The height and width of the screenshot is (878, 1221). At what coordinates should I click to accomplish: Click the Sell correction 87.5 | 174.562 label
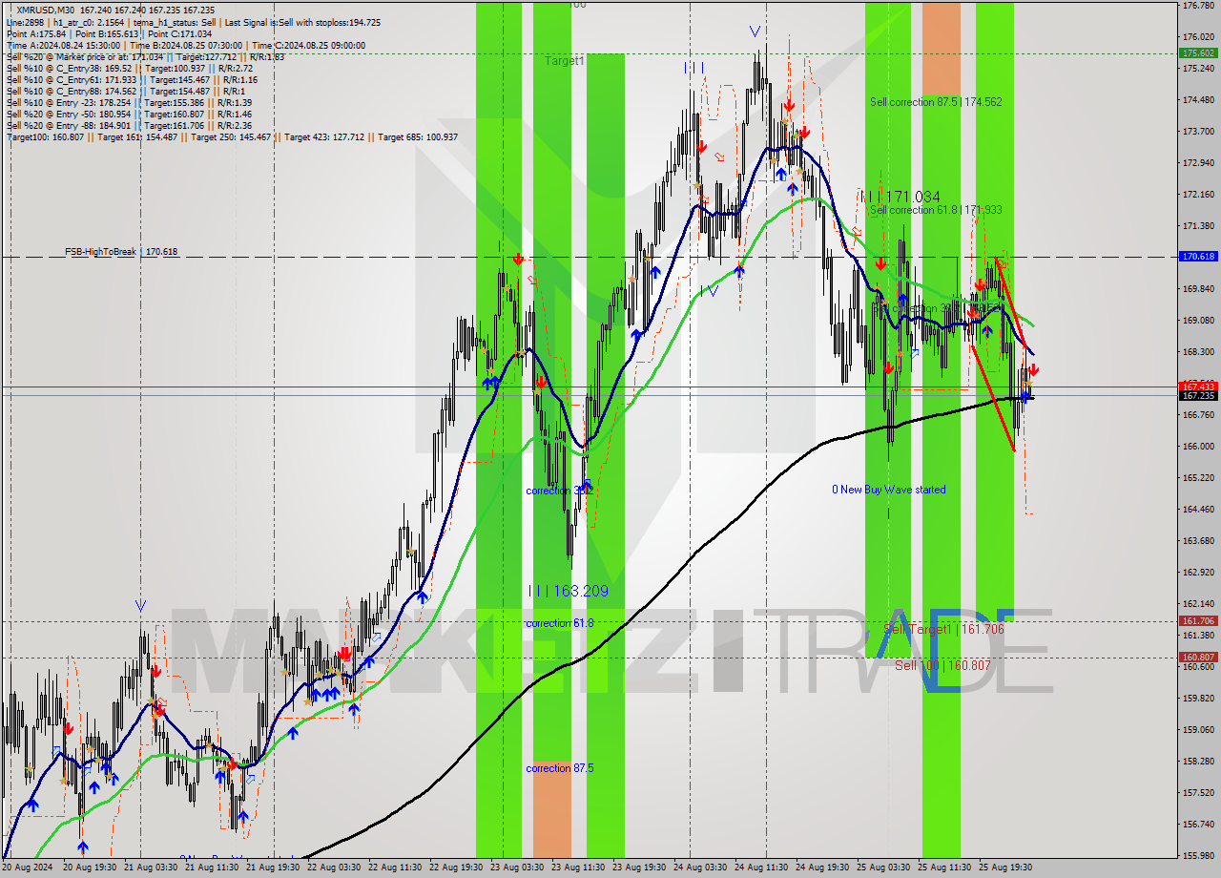pos(936,101)
